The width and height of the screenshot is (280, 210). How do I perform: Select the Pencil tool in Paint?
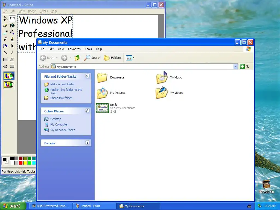pyautogui.click(x=5, y=39)
